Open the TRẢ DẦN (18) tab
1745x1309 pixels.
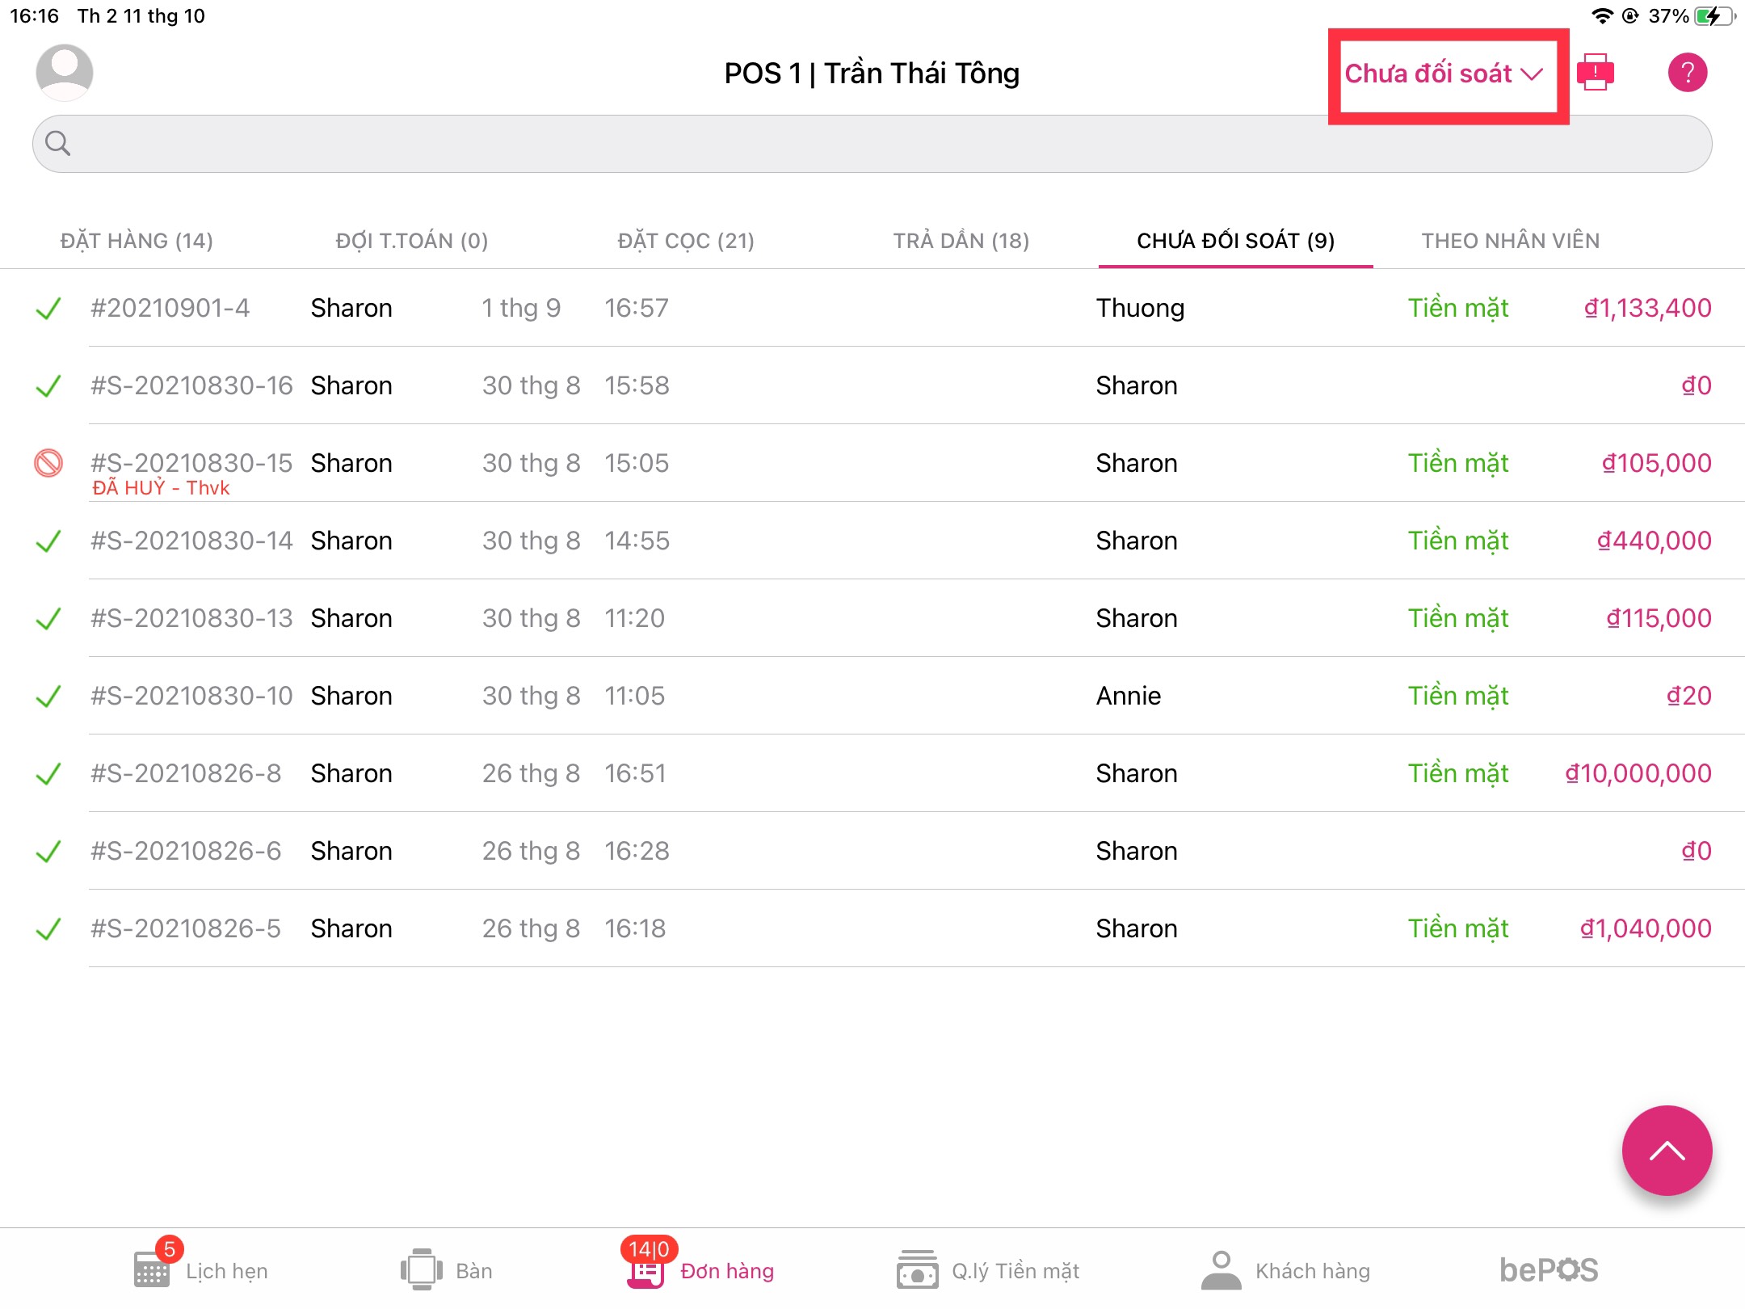[961, 241]
